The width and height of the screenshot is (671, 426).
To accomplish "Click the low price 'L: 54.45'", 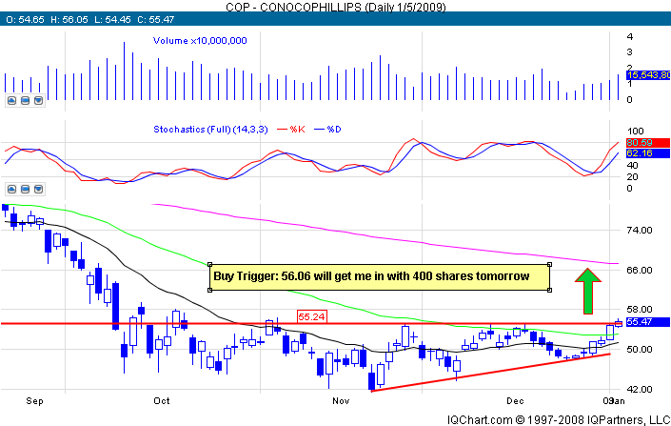I will [x=112, y=19].
